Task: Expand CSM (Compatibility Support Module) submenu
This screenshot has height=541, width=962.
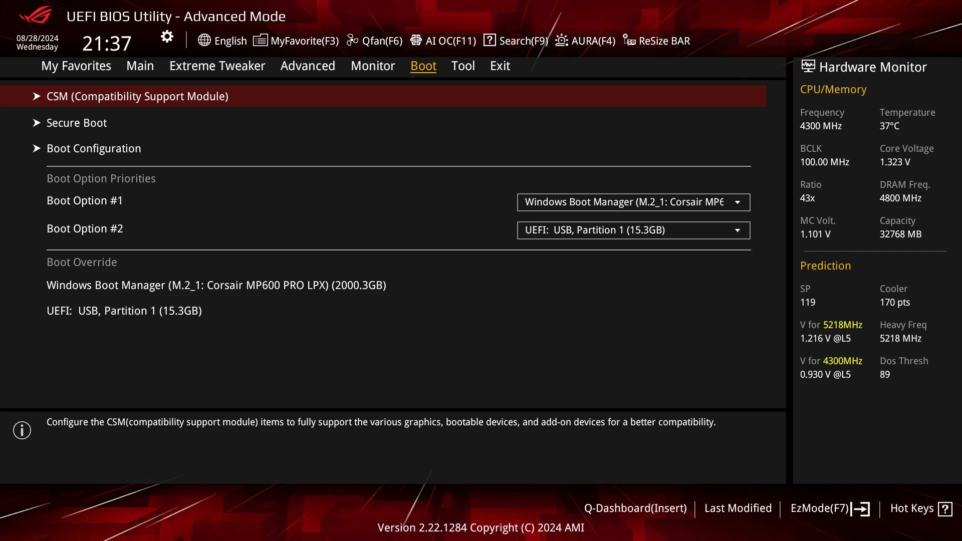Action: click(x=137, y=96)
